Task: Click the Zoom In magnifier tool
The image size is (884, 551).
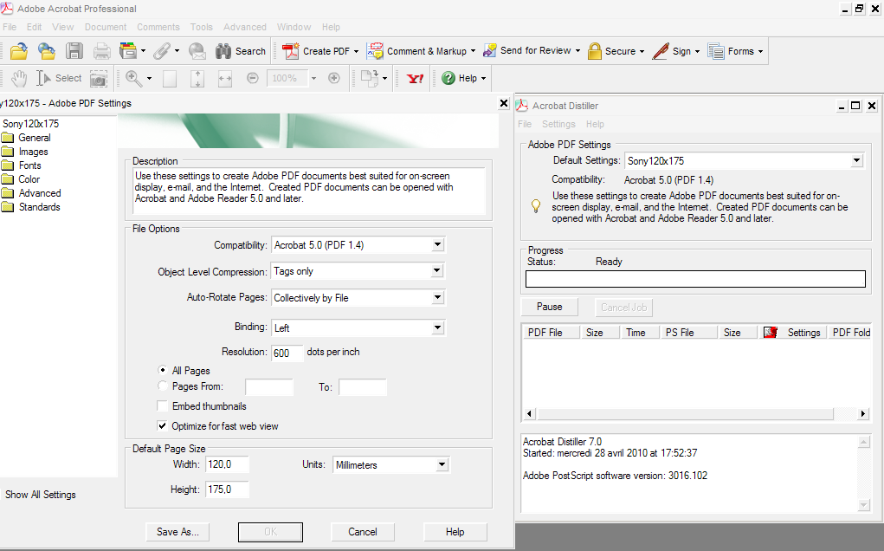Action: (133, 78)
